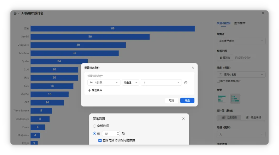The width and height of the screenshot is (279, 155).
Task: Select 前 N 项 radio option
Action: [94, 133]
